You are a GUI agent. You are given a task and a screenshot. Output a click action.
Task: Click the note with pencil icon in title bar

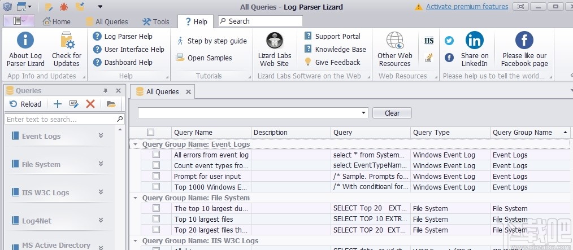pyautogui.click(x=48, y=7)
